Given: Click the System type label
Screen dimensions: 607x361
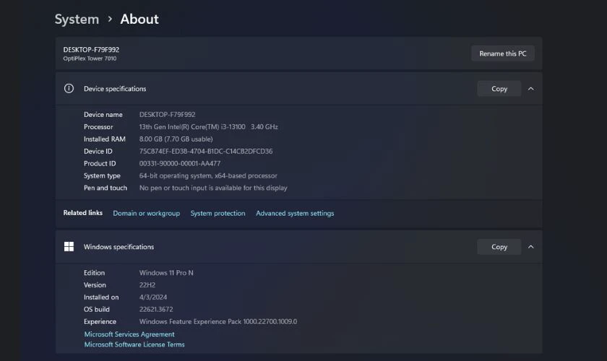Looking at the screenshot, I should (x=102, y=175).
